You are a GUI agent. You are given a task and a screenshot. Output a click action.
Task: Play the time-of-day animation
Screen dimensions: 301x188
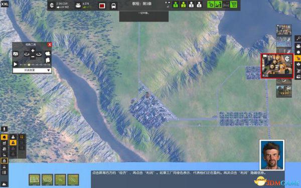click(x=16, y=64)
